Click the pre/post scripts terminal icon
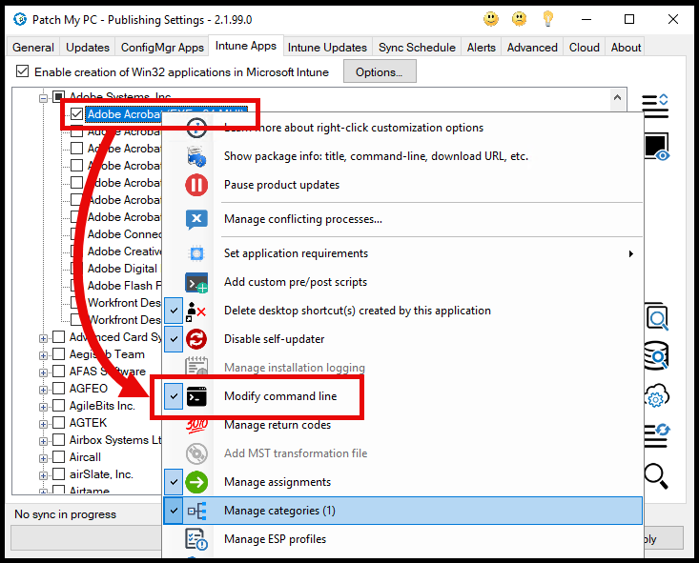This screenshot has width=699, height=563. click(x=196, y=282)
